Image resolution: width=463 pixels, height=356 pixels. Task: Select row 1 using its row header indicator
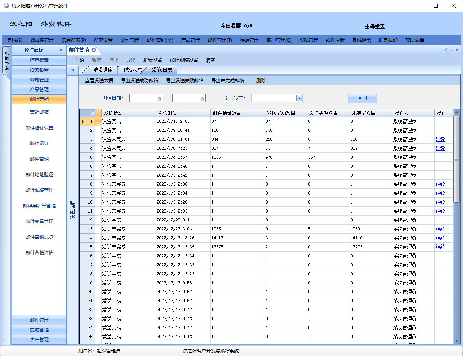pos(87,122)
